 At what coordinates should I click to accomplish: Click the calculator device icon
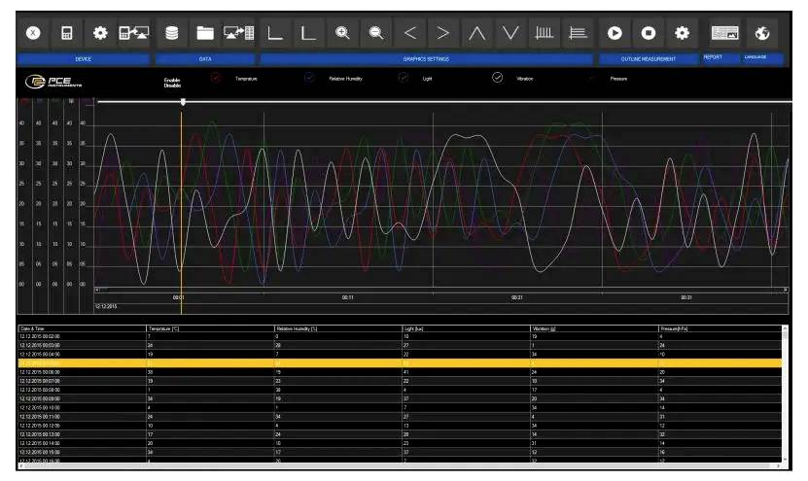pos(67,33)
